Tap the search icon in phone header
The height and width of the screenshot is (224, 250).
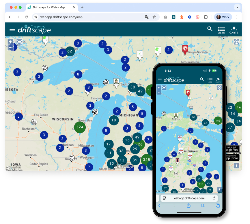pos(202,79)
